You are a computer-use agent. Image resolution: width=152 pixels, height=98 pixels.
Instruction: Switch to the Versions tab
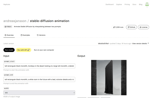point(41,35)
